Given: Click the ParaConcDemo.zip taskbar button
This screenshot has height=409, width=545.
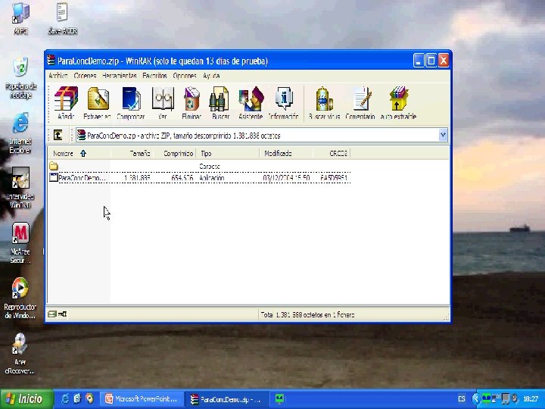Looking at the screenshot, I should click(226, 399).
